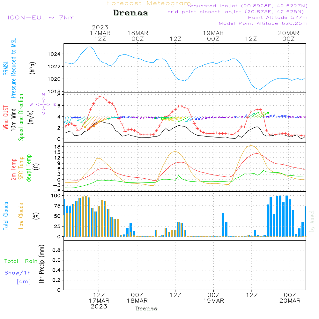Image resolution: width=319 pixels, height=319 pixels.
Task: Click the "(C)" temperature unit label
Action: [36, 167]
